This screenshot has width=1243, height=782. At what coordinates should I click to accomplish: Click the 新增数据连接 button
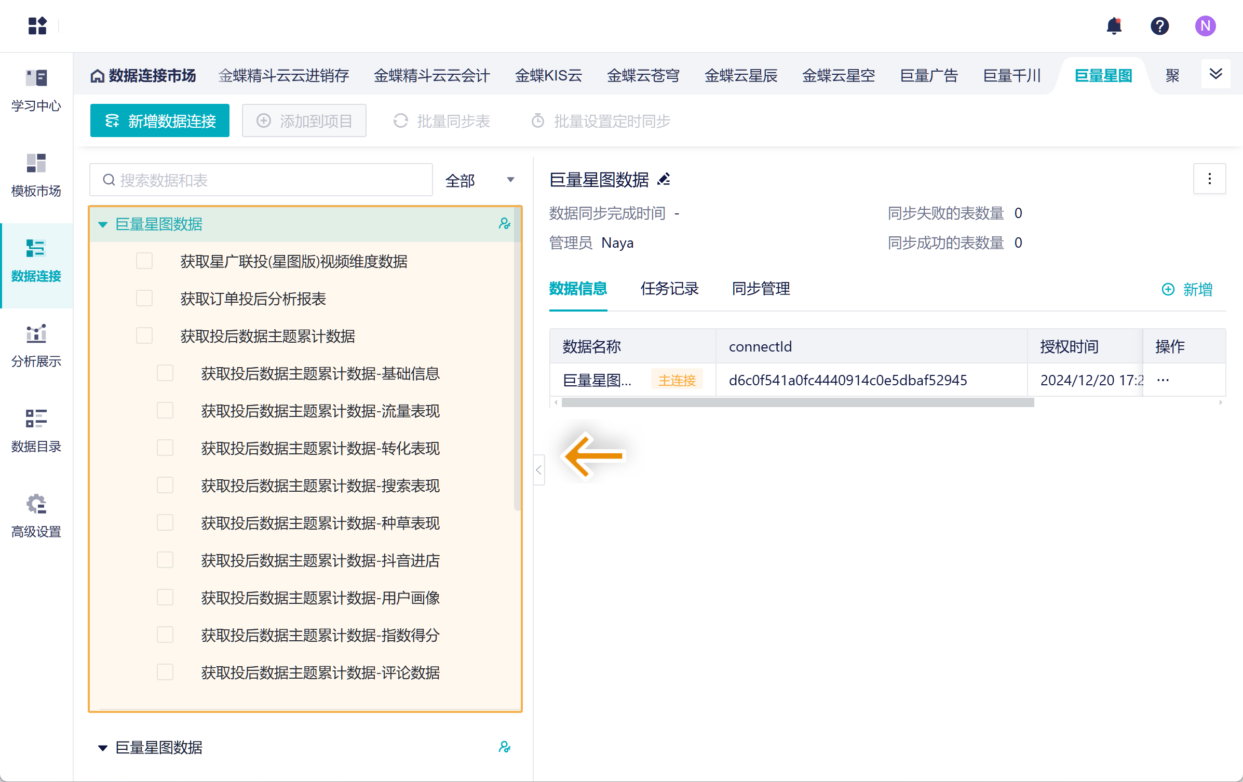[160, 121]
